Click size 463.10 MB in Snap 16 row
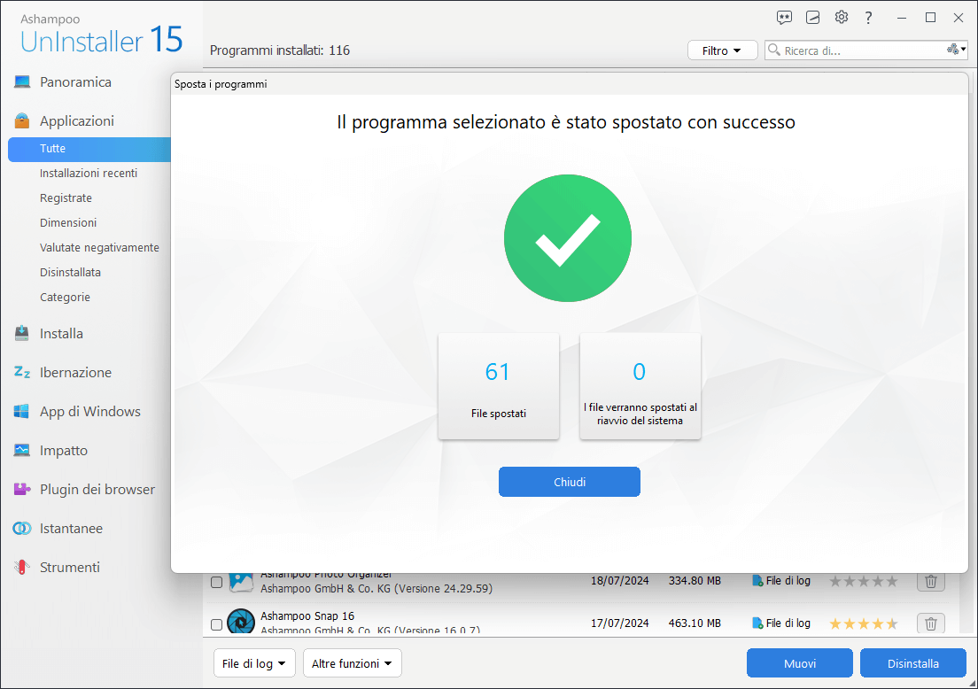This screenshot has width=978, height=689. (695, 623)
